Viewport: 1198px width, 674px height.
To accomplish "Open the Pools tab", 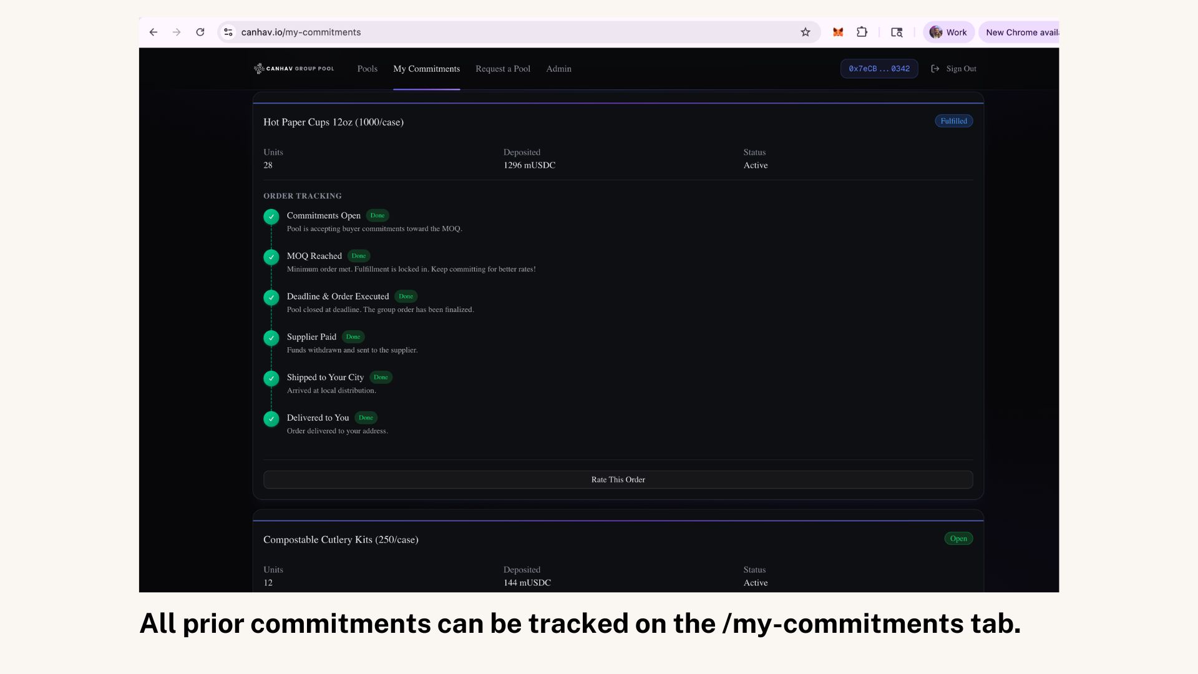I will [x=367, y=69].
